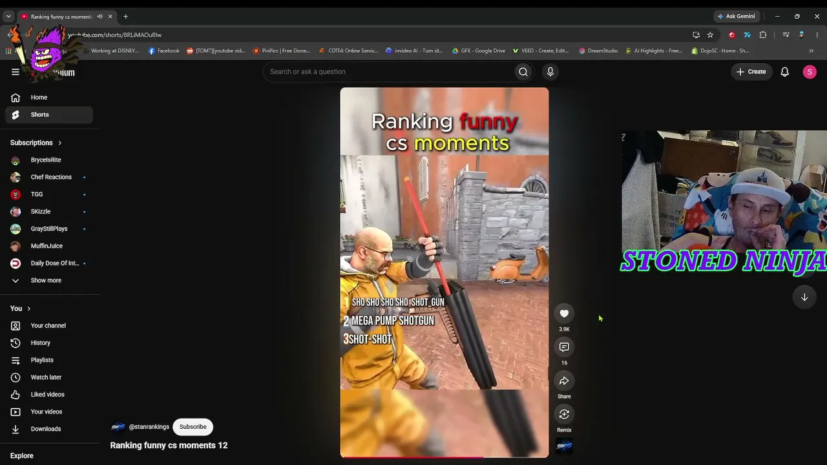Go to the next short with the down arrow
Screen dimensions: 827x465
tap(804, 297)
